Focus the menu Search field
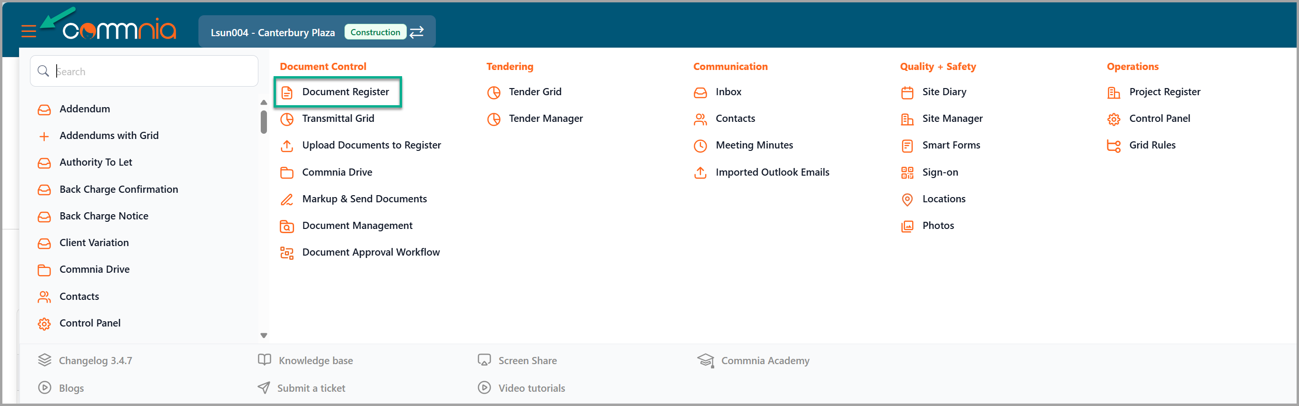This screenshot has width=1299, height=406. coord(144,71)
